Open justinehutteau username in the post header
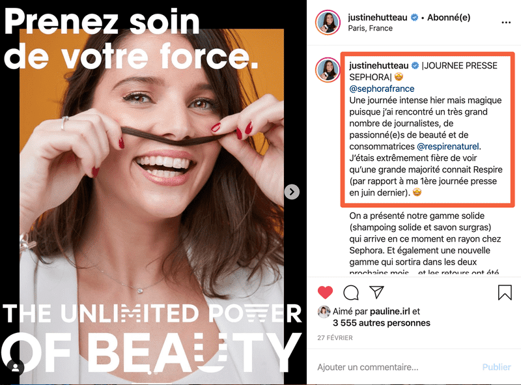Screen dimensions: 521x385 click(x=378, y=18)
